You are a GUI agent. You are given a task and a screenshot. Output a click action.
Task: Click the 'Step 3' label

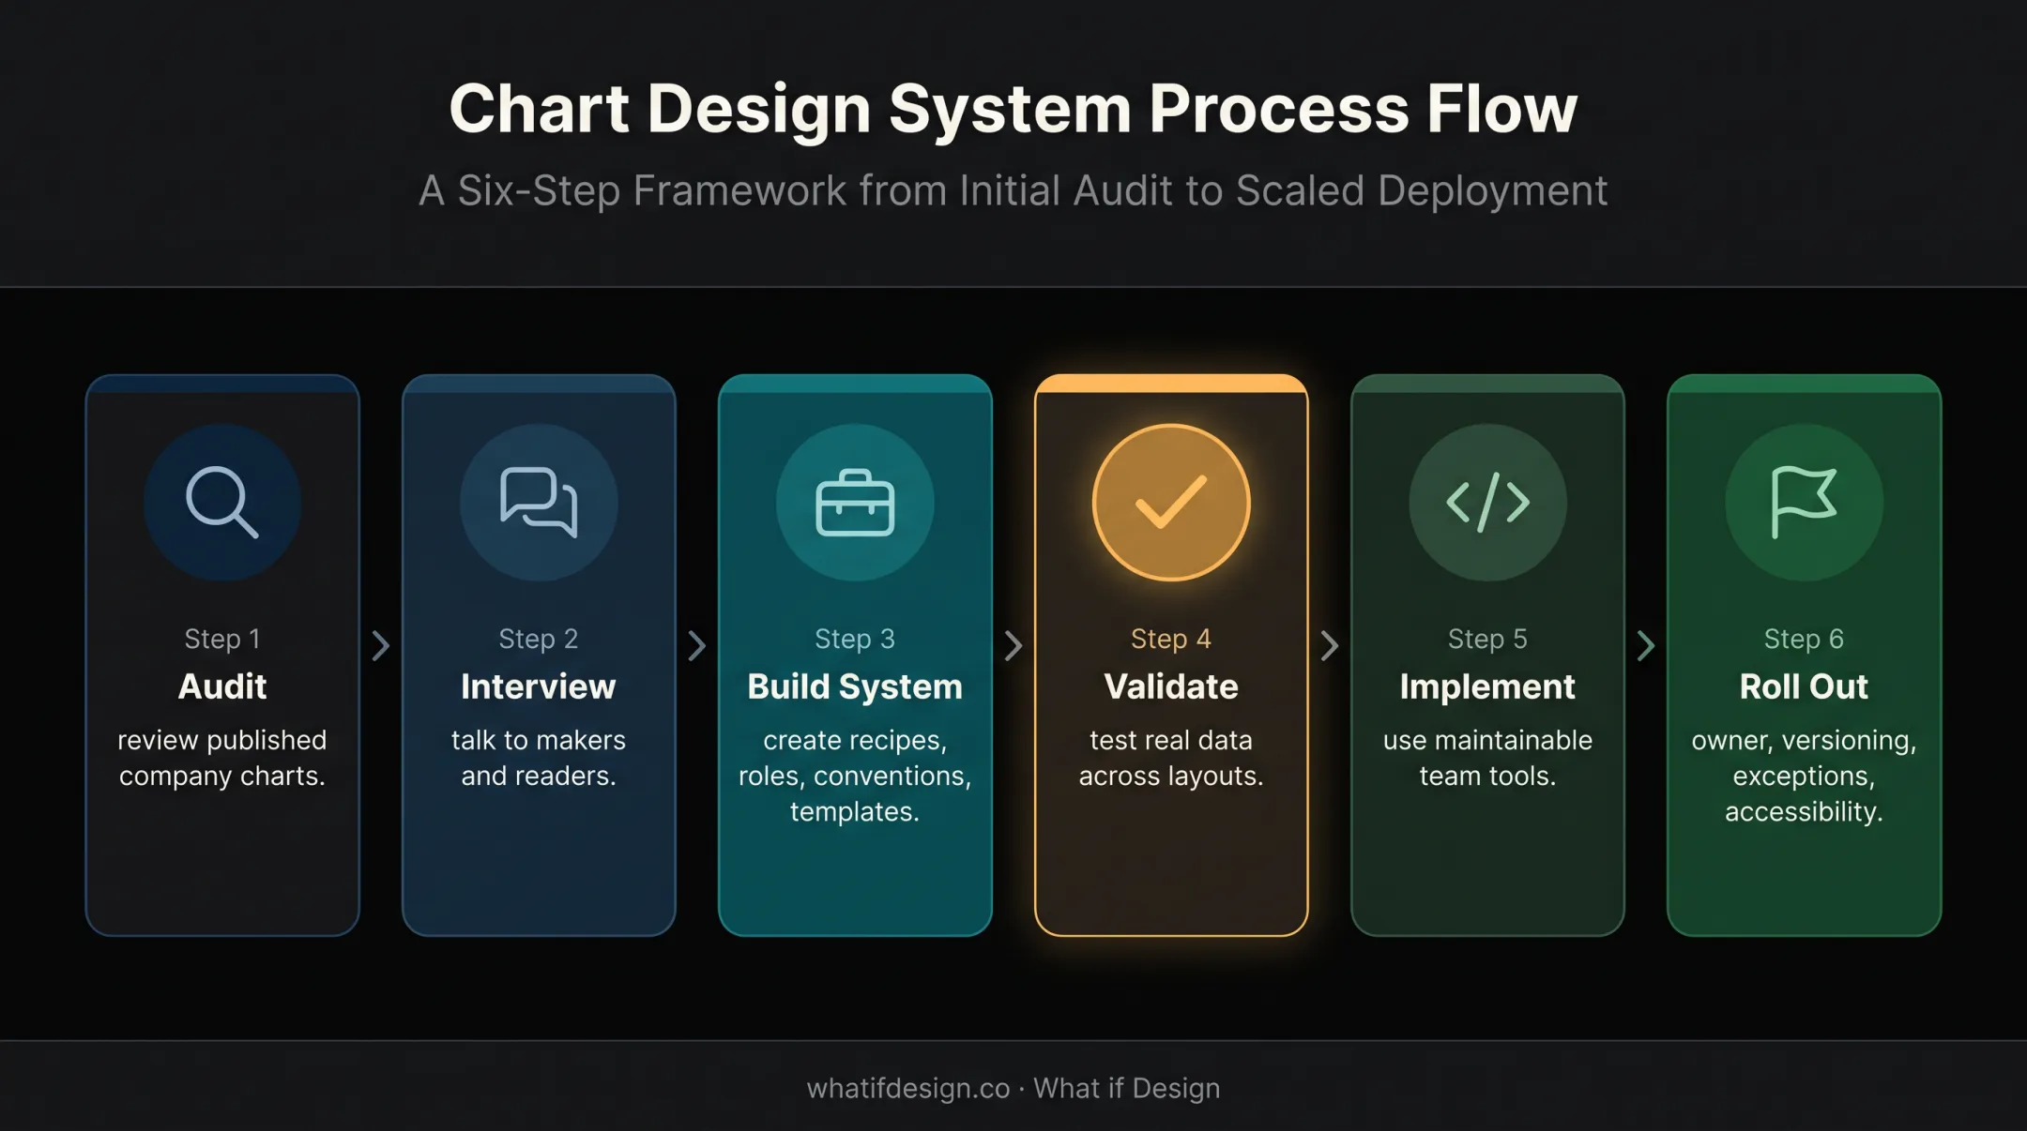[x=855, y=639]
